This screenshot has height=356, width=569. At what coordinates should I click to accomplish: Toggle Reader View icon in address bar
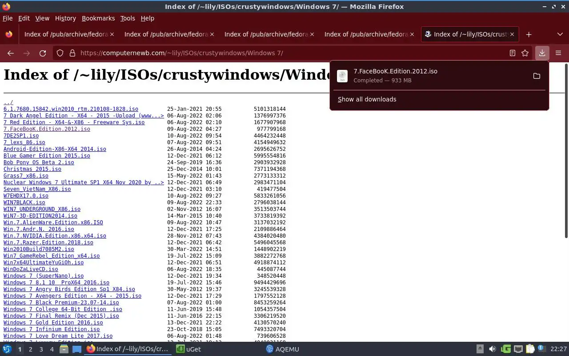[x=513, y=53]
